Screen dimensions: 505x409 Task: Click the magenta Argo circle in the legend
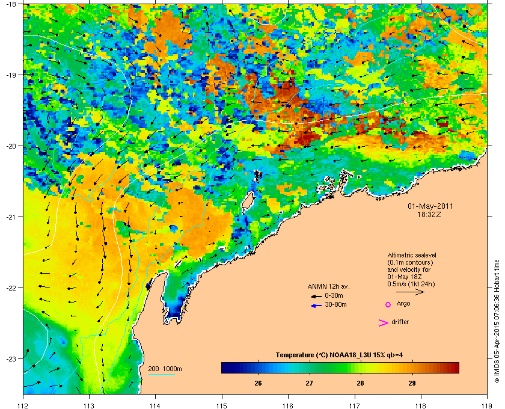(x=388, y=304)
